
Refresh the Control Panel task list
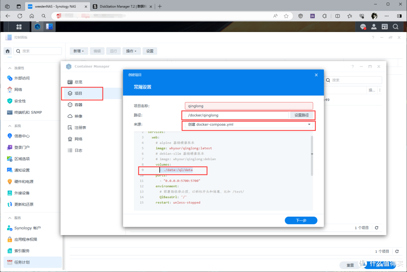(x=397, y=252)
